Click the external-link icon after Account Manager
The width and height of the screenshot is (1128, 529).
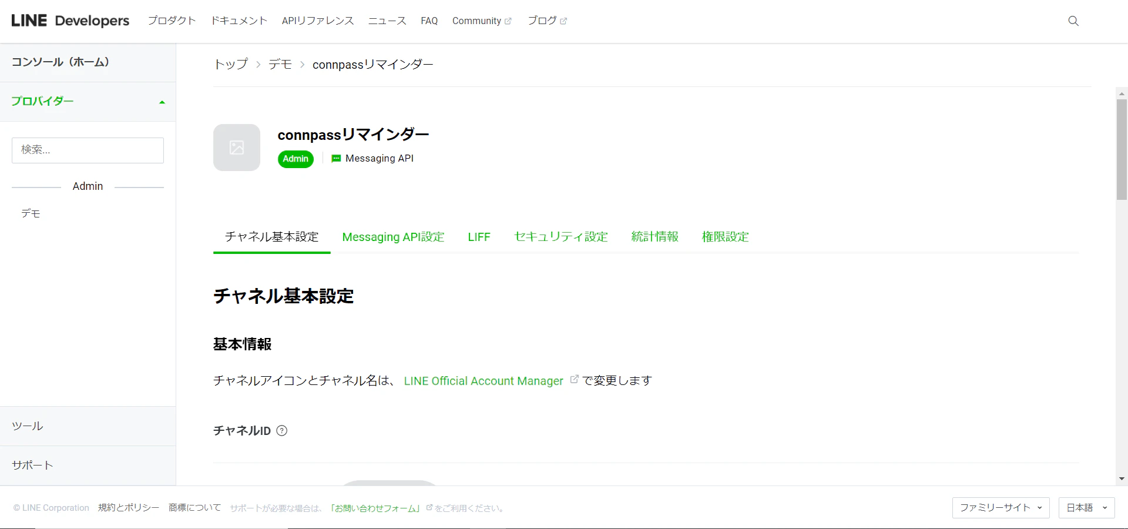click(x=575, y=379)
